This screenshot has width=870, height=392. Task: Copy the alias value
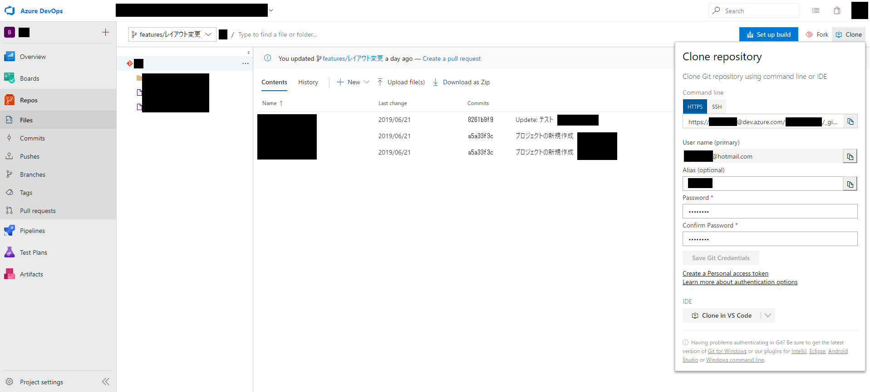[850, 184]
